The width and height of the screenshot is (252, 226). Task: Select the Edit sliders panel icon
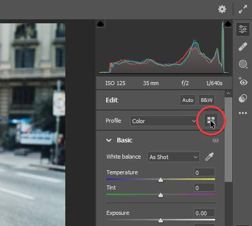(243, 29)
